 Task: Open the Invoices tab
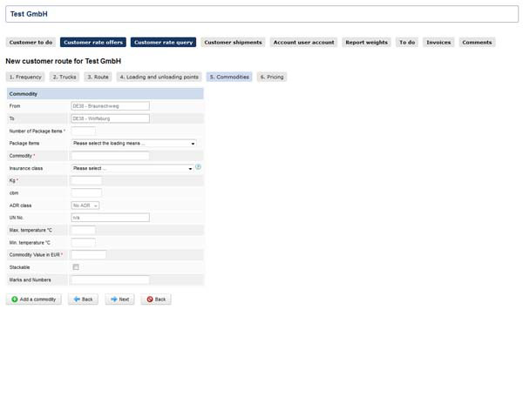438,42
